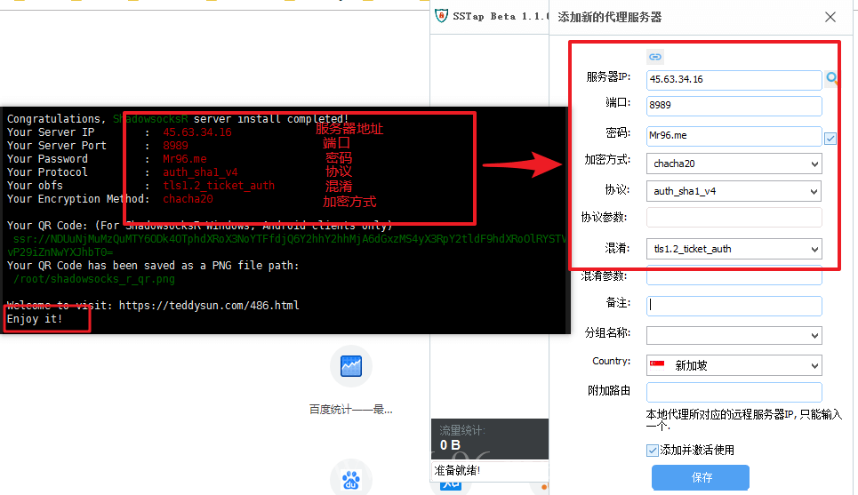Screen dimensions: 858x495
Task: Click the 混淆参数 input field
Action: [734, 275]
